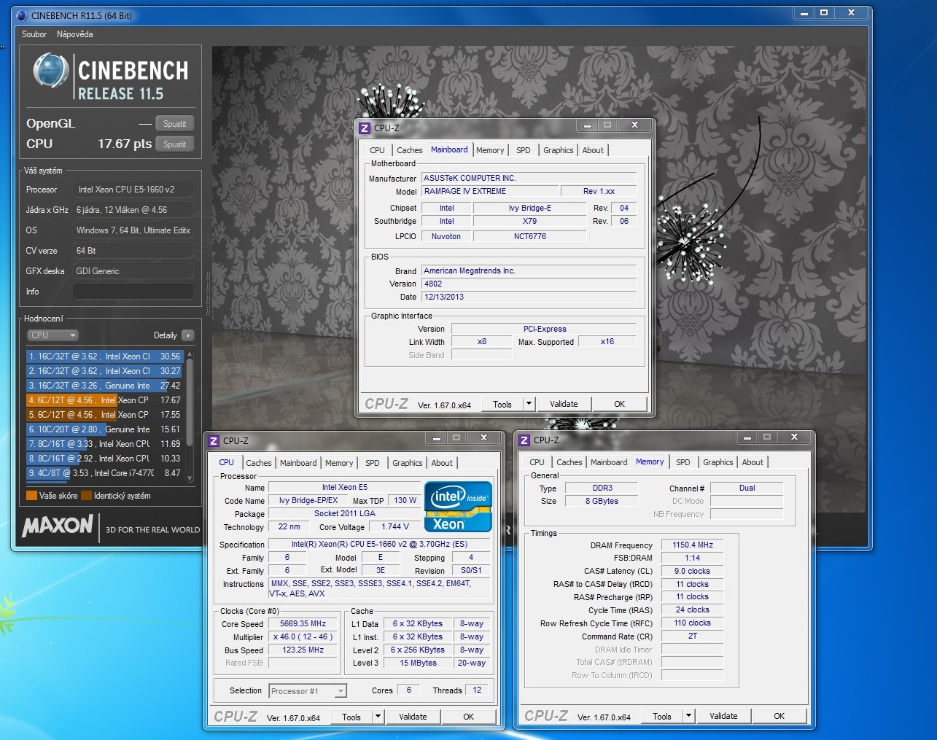The width and height of the screenshot is (937, 740).
Task: Click OK in Memory CPU-Z window
Action: (779, 716)
